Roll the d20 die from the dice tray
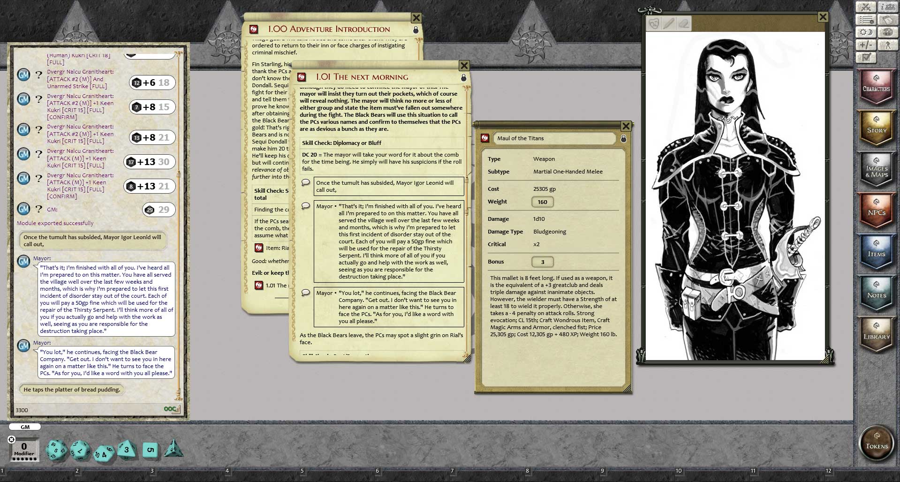The image size is (900, 482). tap(55, 451)
